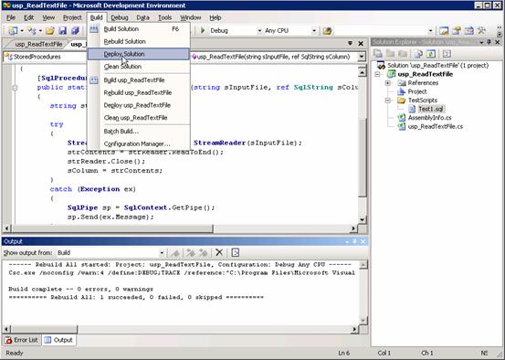Open the Find combo box dropdown arrow
This screenshot has height=360, width=505.
[431, 31]
